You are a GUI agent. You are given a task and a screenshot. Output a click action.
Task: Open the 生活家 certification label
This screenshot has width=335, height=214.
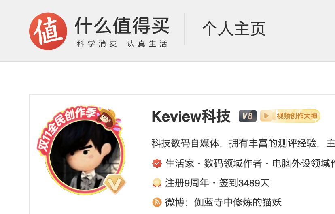[180, 163]
